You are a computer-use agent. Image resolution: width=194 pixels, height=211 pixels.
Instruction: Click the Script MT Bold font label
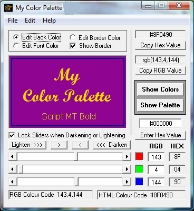tap(69, 116)
